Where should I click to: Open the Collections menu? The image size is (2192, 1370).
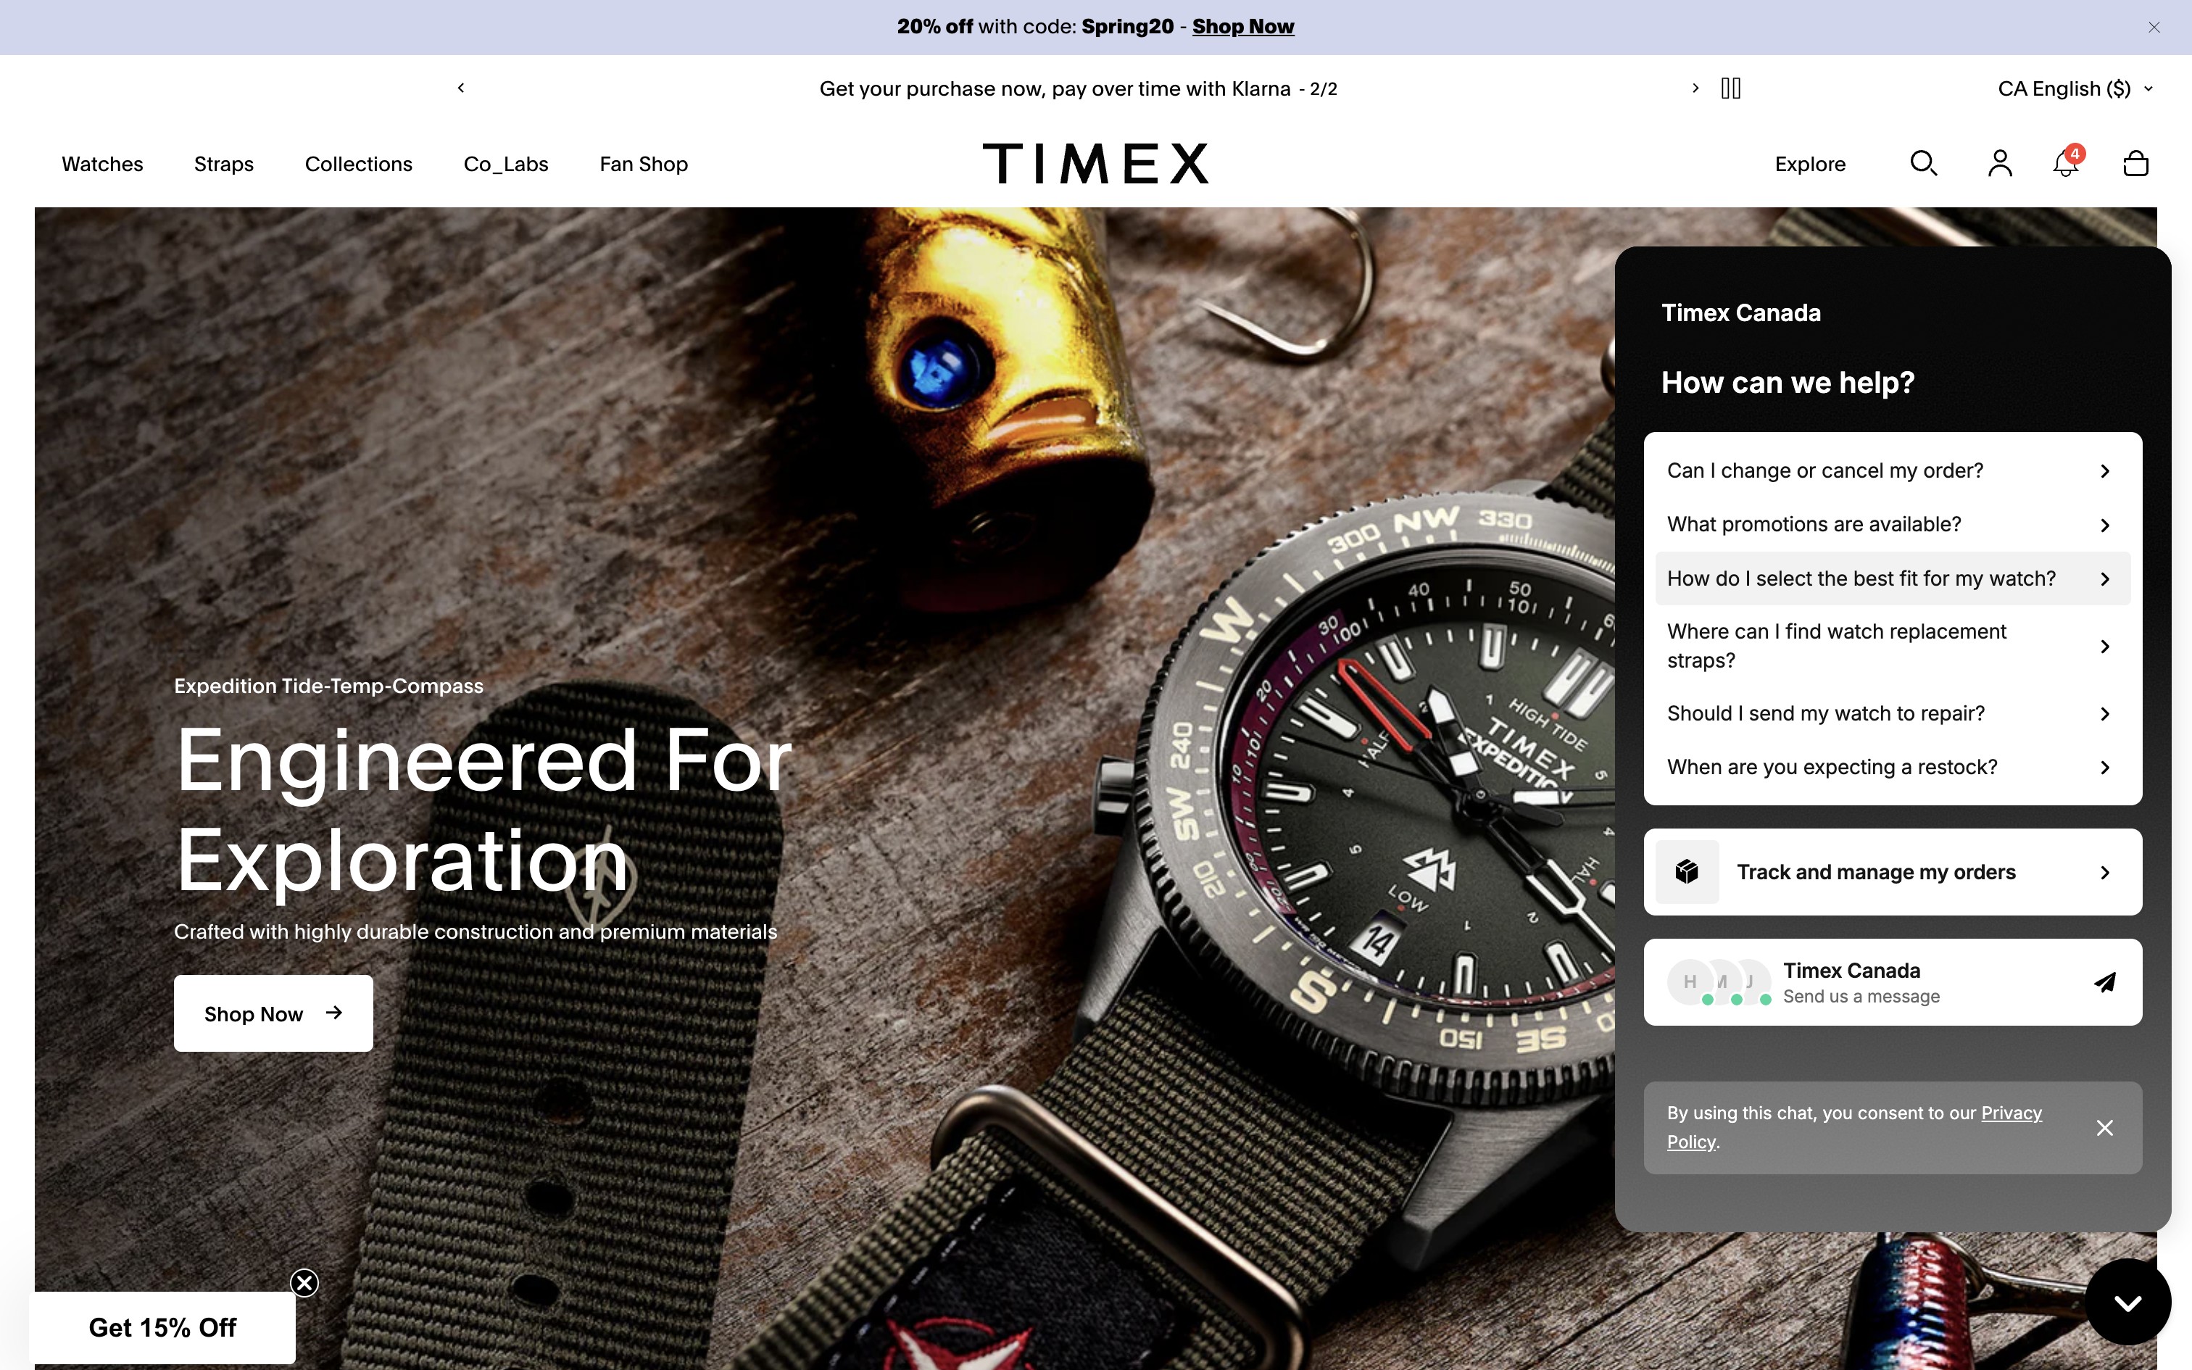click(359, 164)
